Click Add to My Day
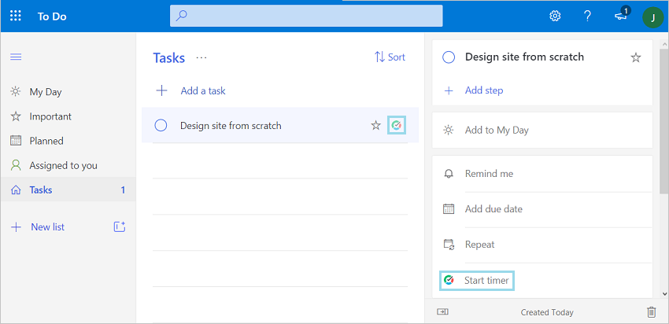Viewport: 669px width, 324px height. pyautogui.click(x=542, y=130)
